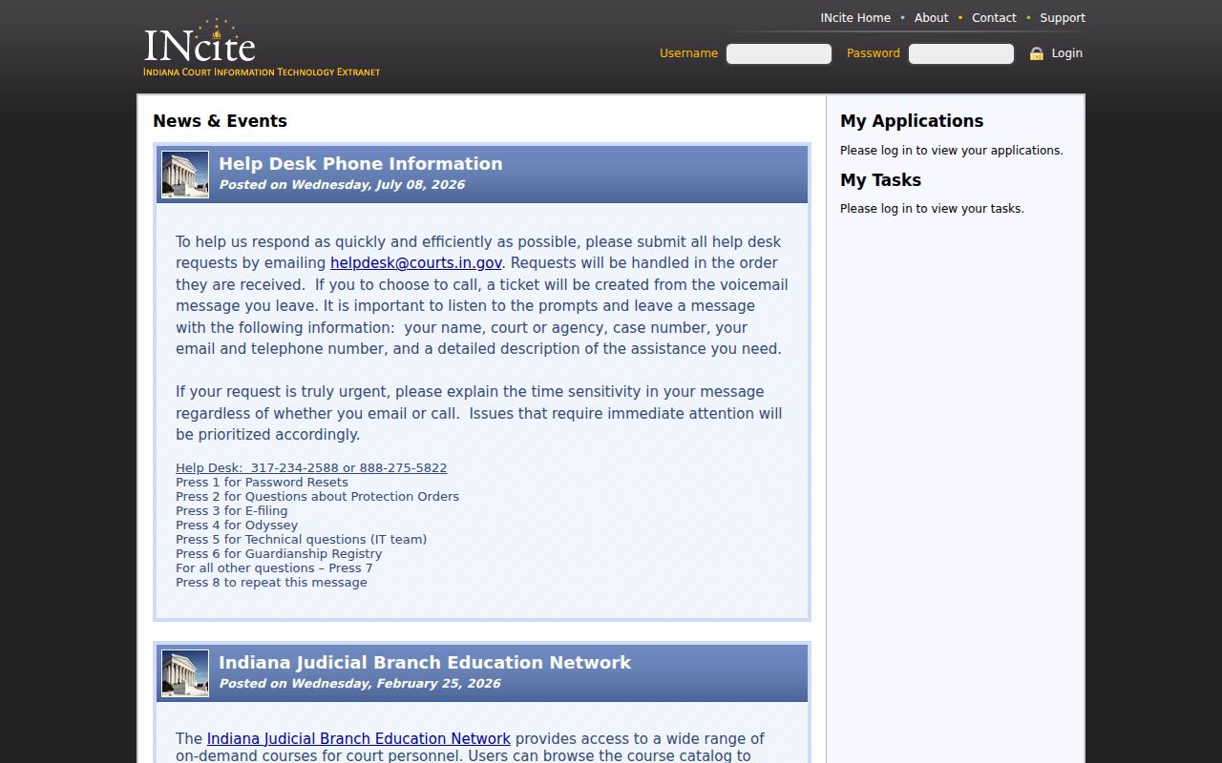Viewport: 1222px width, 763px height.
Task: Click the courthouse thumbnail on the Education Network post
Action: (185, 673)
